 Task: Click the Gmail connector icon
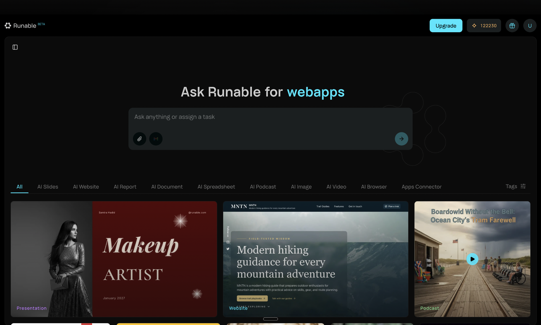(x=156, y=139)
